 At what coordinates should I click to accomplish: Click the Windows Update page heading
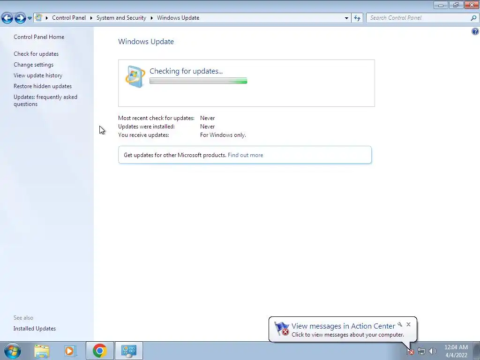(146, 41)
